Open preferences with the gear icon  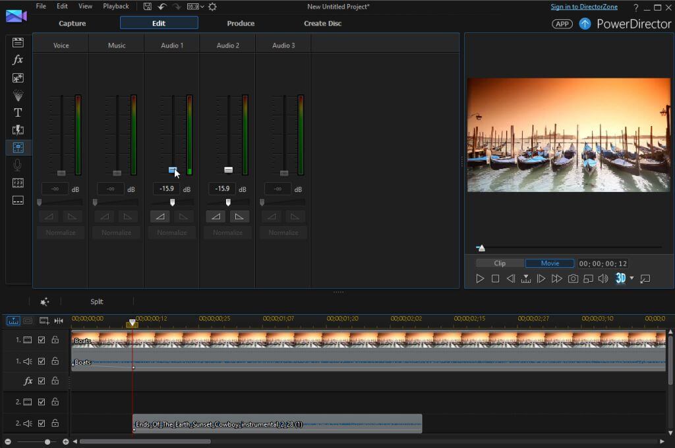point(212,7)
